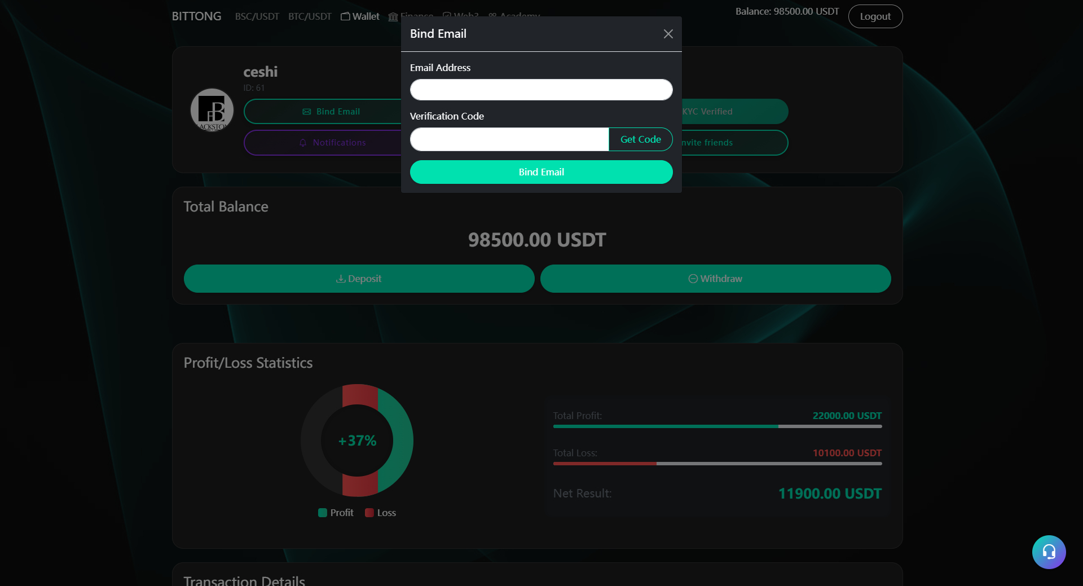Close the Bind Email dialog
The height and width of the screenshot is (586, 1083).
click(x=668, y=34)
